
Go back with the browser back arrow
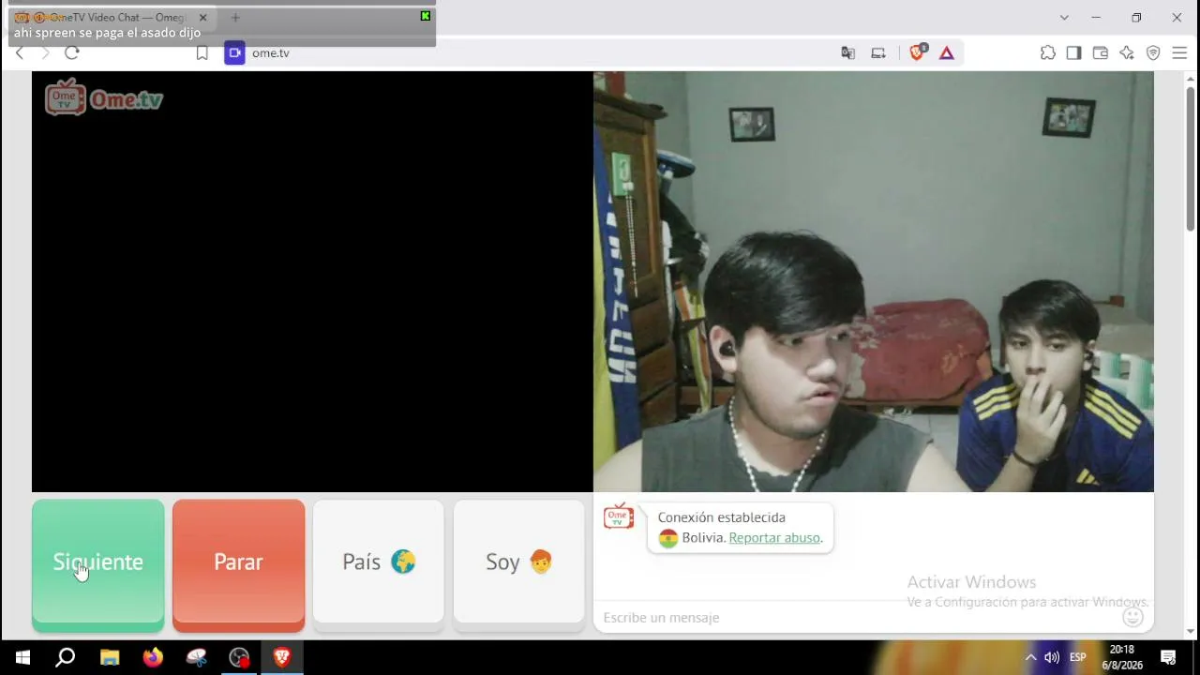tap(20, 53)
